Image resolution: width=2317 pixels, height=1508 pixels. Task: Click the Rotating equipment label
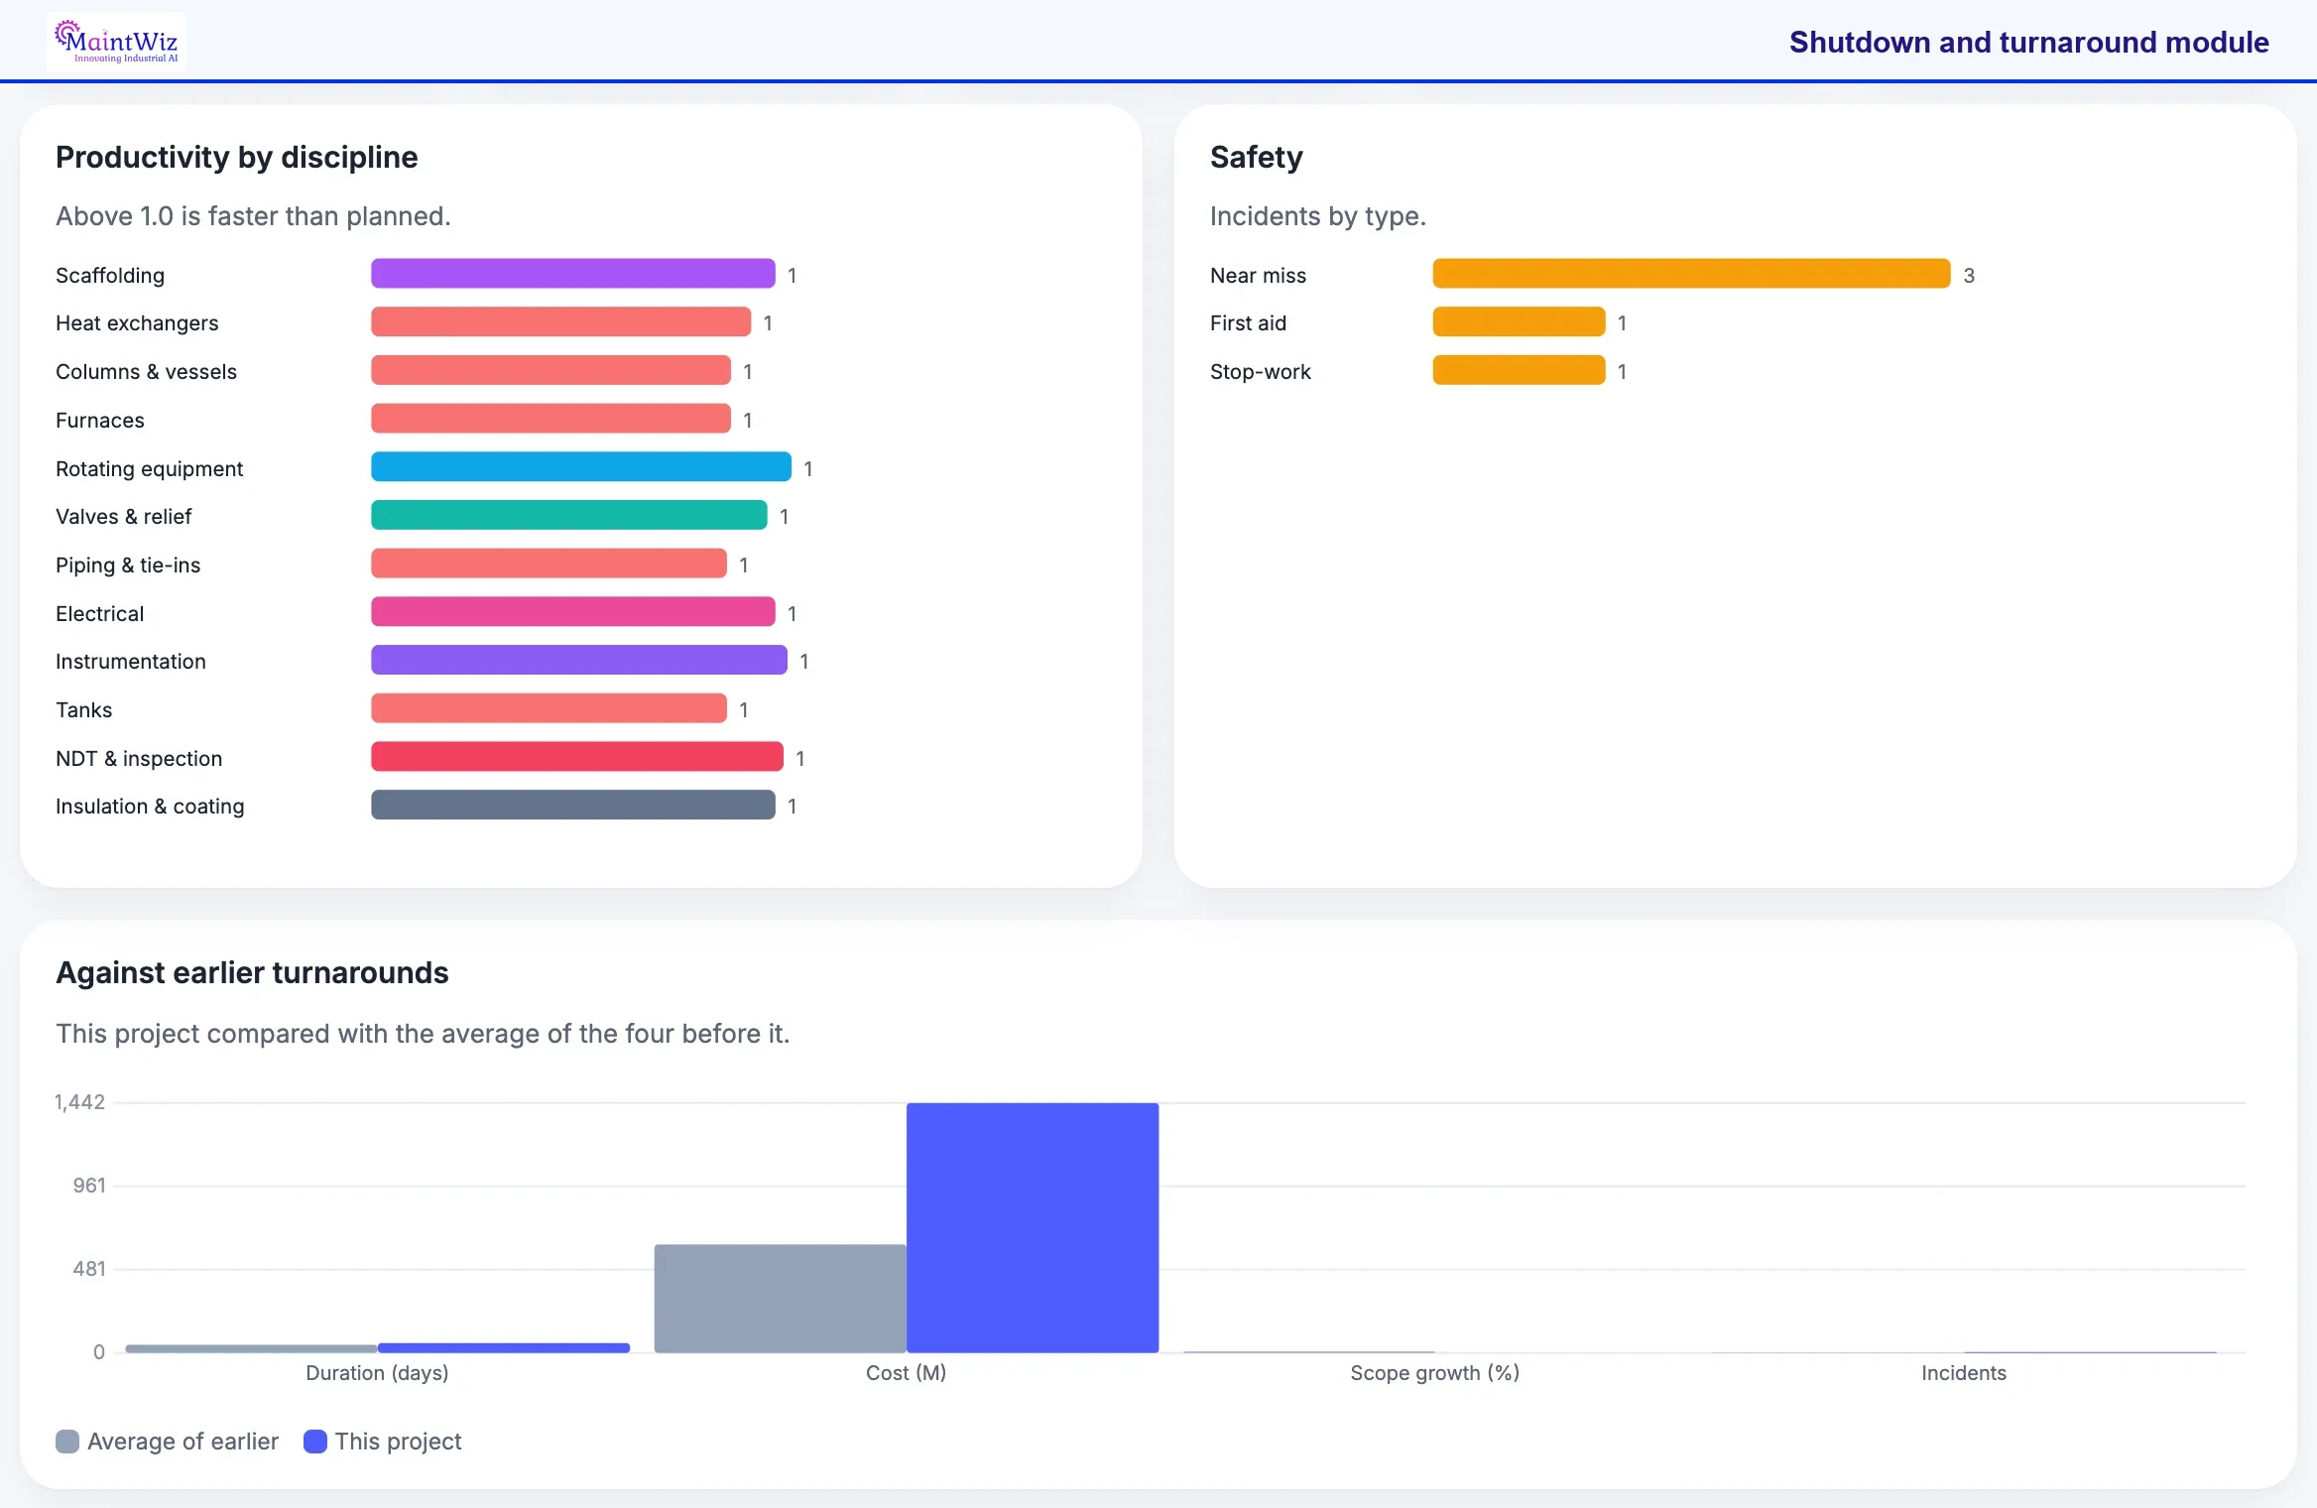(149, 468)
